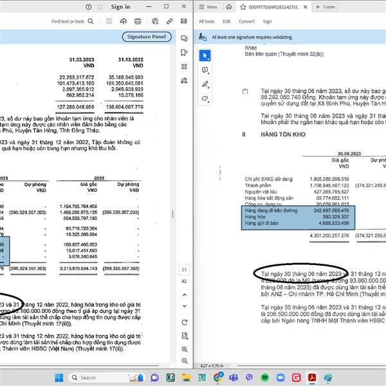Choose the freehand draw loop tool
The width and height of the screenshot is (386, 386).
205,98
